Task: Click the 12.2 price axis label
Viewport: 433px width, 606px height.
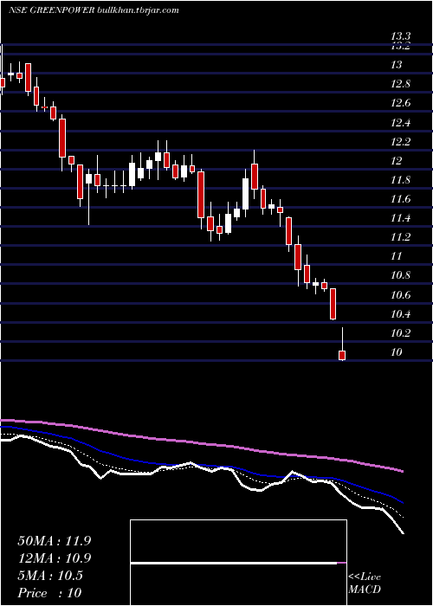Action: click(400, 141)
